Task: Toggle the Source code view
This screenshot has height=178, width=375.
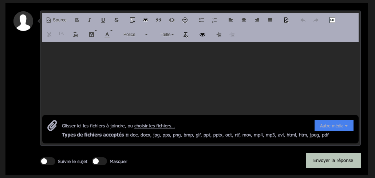Action: (x=56, y=20)
